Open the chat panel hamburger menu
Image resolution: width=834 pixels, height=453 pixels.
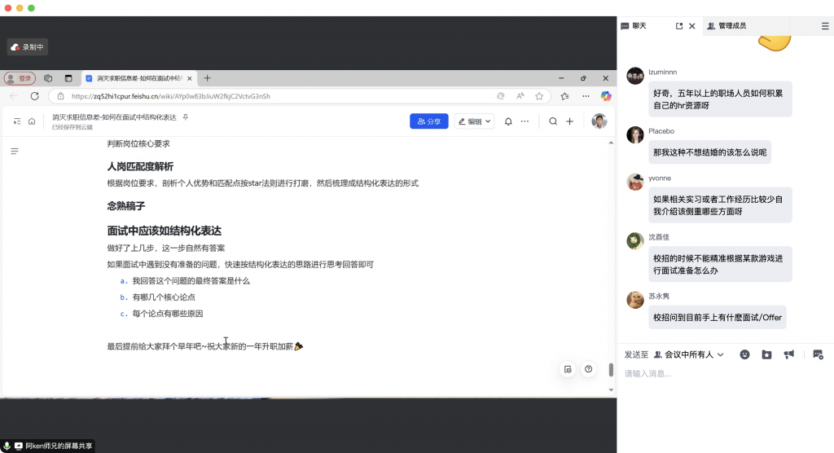[x=825, y=26]
